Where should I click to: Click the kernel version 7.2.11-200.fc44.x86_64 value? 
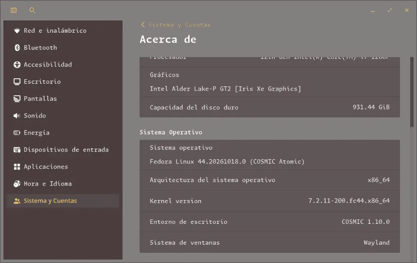349,200
